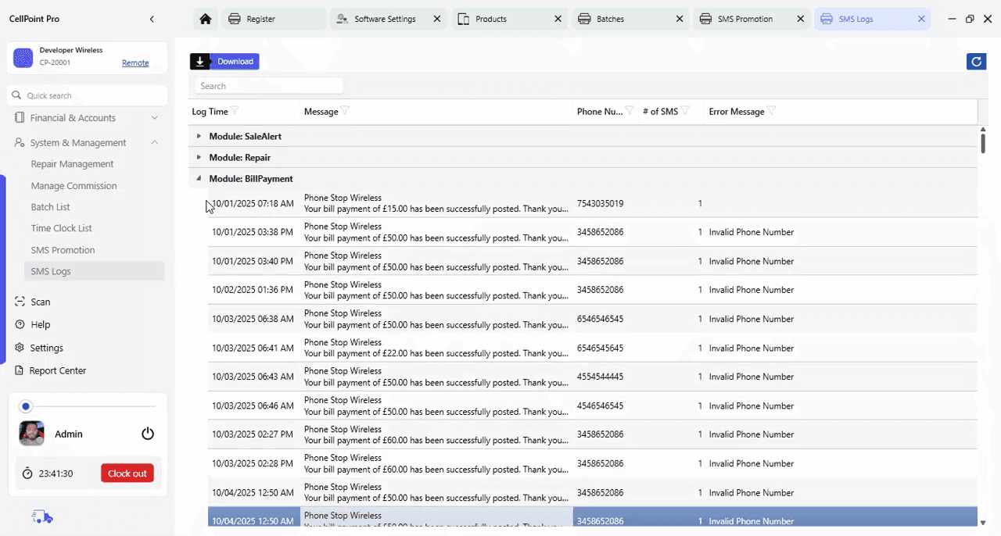Viewport: 1001px width, 536px height.
Task: Select the 10/01/2025 03:38 PM log row
Action: [x=592, y=232]
